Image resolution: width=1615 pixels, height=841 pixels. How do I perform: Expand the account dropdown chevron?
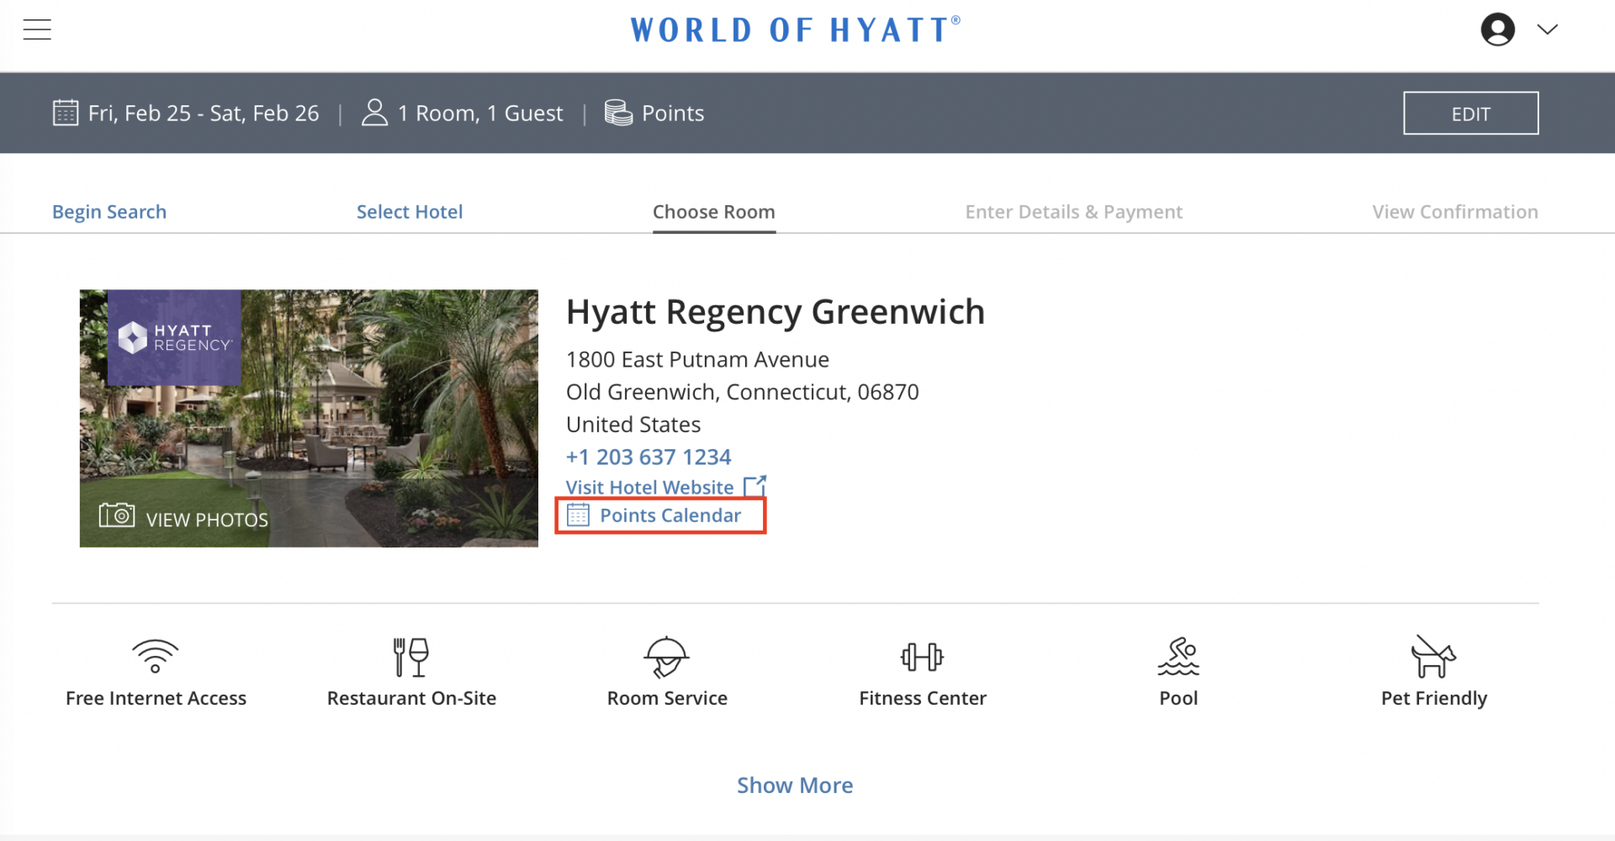[1547, 29]
